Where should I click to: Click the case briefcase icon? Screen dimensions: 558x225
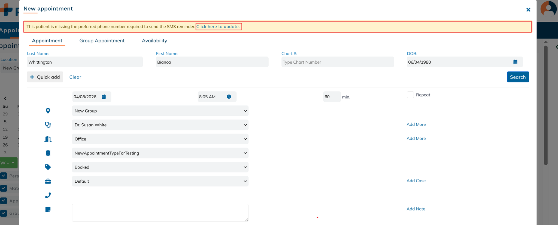pos(48,181)
